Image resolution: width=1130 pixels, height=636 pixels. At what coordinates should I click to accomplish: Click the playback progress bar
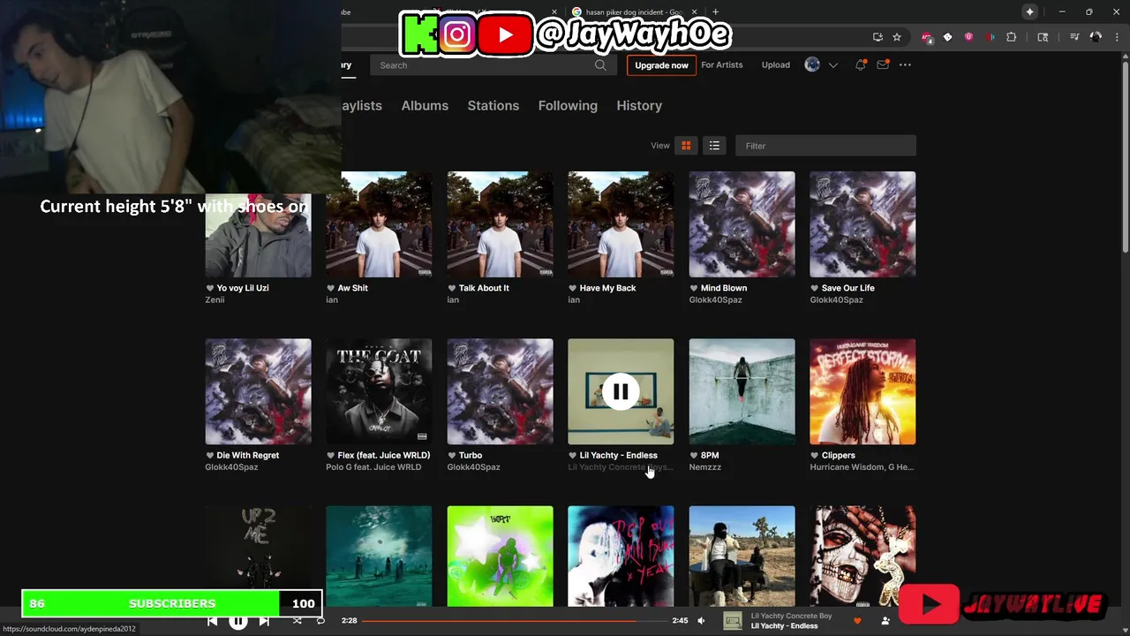tap(515, 621)
